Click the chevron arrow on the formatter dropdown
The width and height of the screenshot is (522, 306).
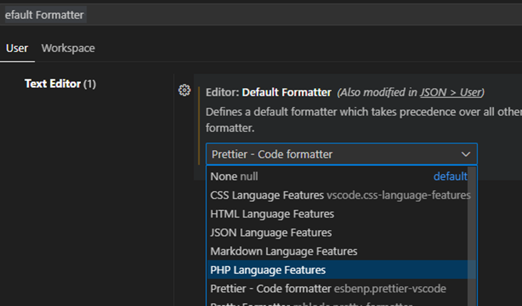466,155
